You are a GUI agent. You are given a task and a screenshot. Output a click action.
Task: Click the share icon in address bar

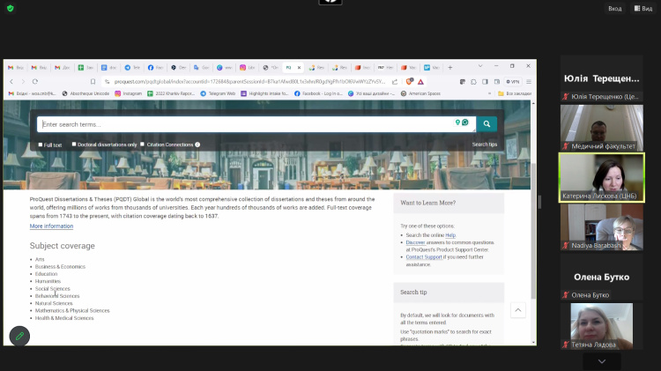pyautogui.click(x=395, y=82)
